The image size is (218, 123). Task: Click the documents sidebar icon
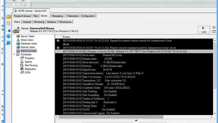tap(9, 23)
